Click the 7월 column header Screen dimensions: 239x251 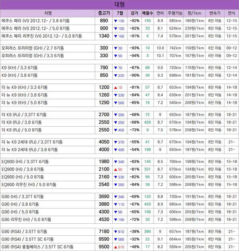point(120,13)
